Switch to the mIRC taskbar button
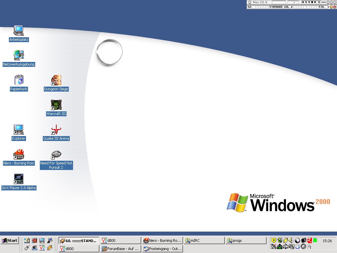Image resolution: width=337 pixels, height=253 pixels. pos(204,240)
